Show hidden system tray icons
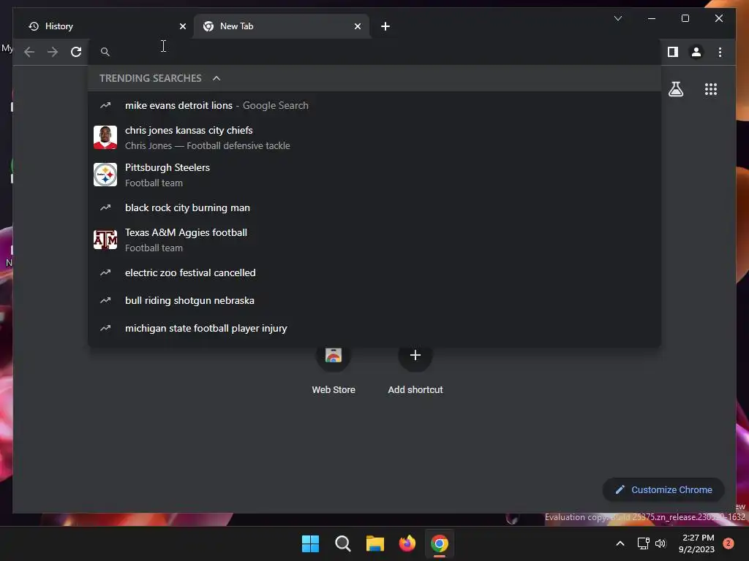Viewport: 749px width, 561px height. tap(620, 543)
